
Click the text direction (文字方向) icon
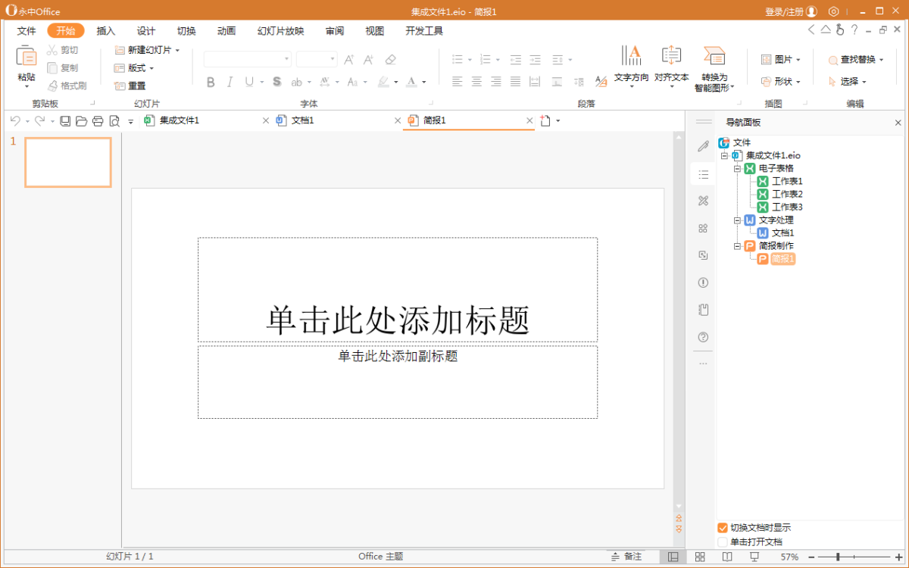631,57
